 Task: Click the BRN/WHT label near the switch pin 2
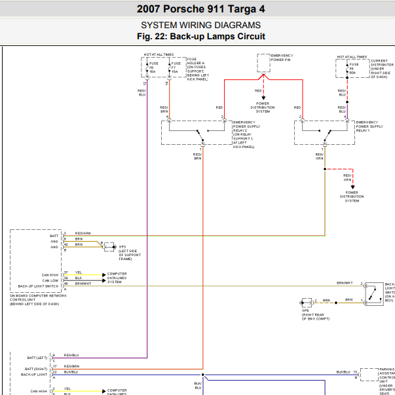point(345,283)
